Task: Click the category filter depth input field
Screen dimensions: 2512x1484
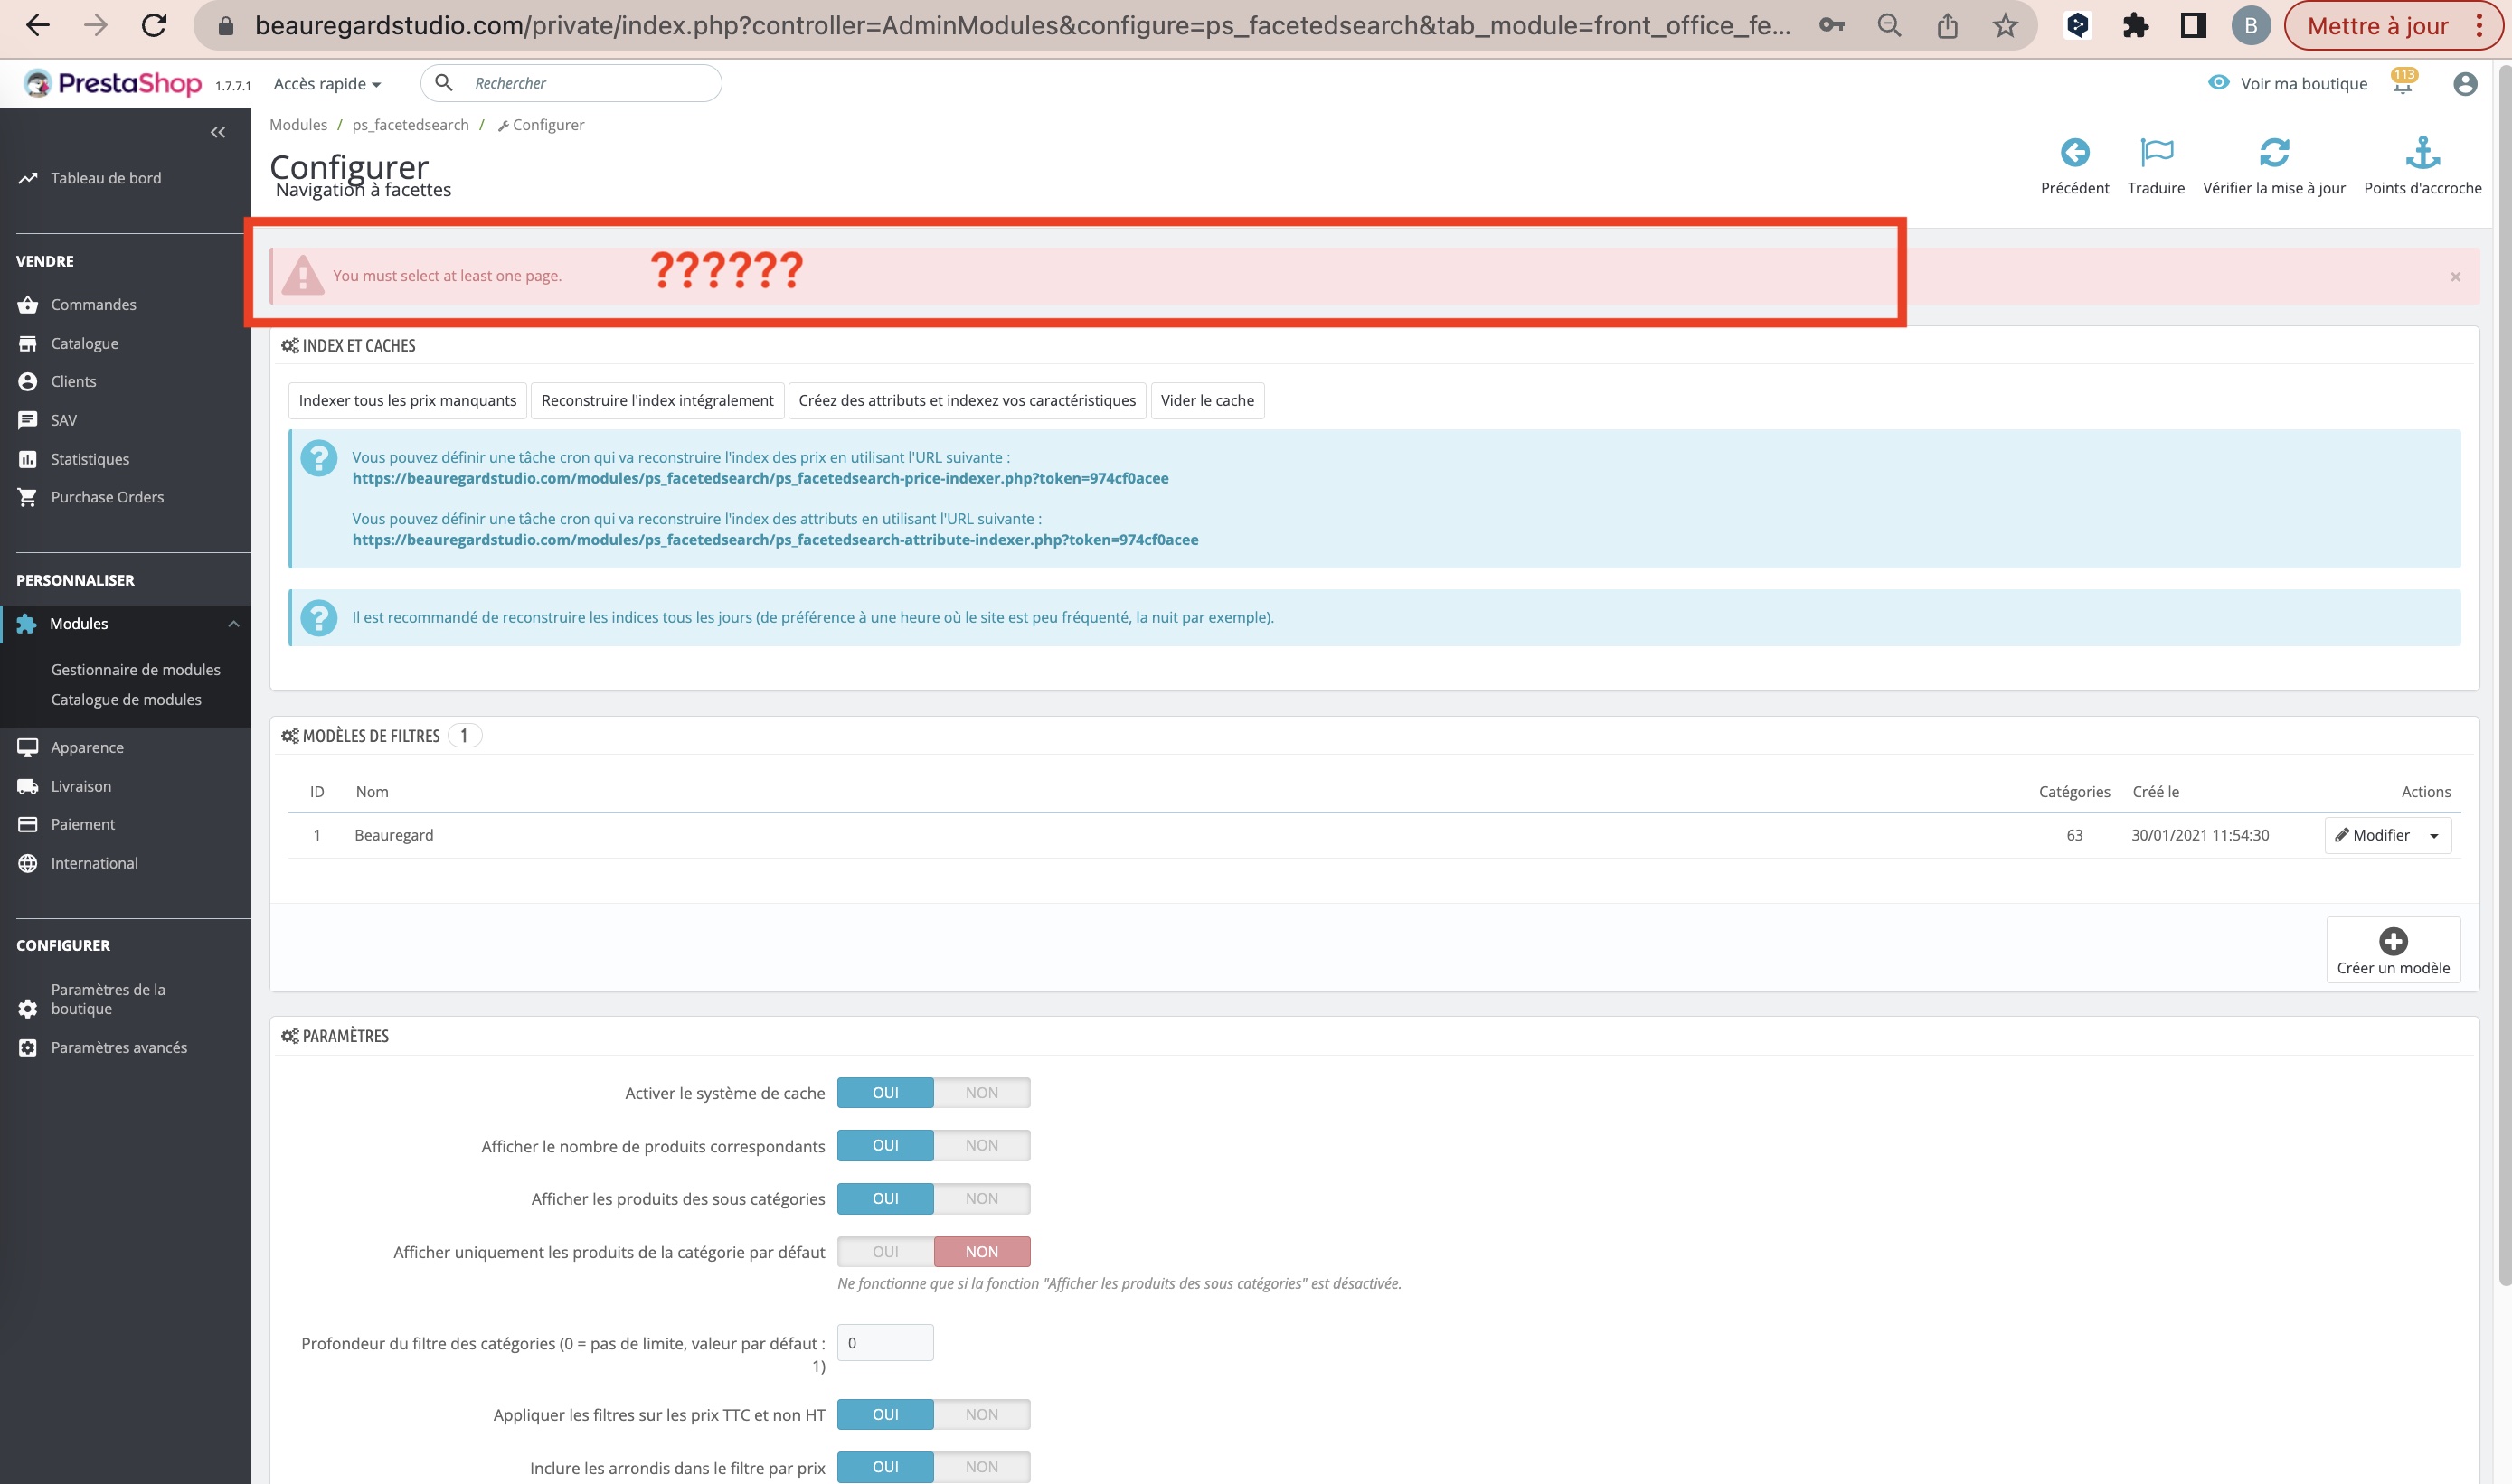Action: (x=884, y=1341)
